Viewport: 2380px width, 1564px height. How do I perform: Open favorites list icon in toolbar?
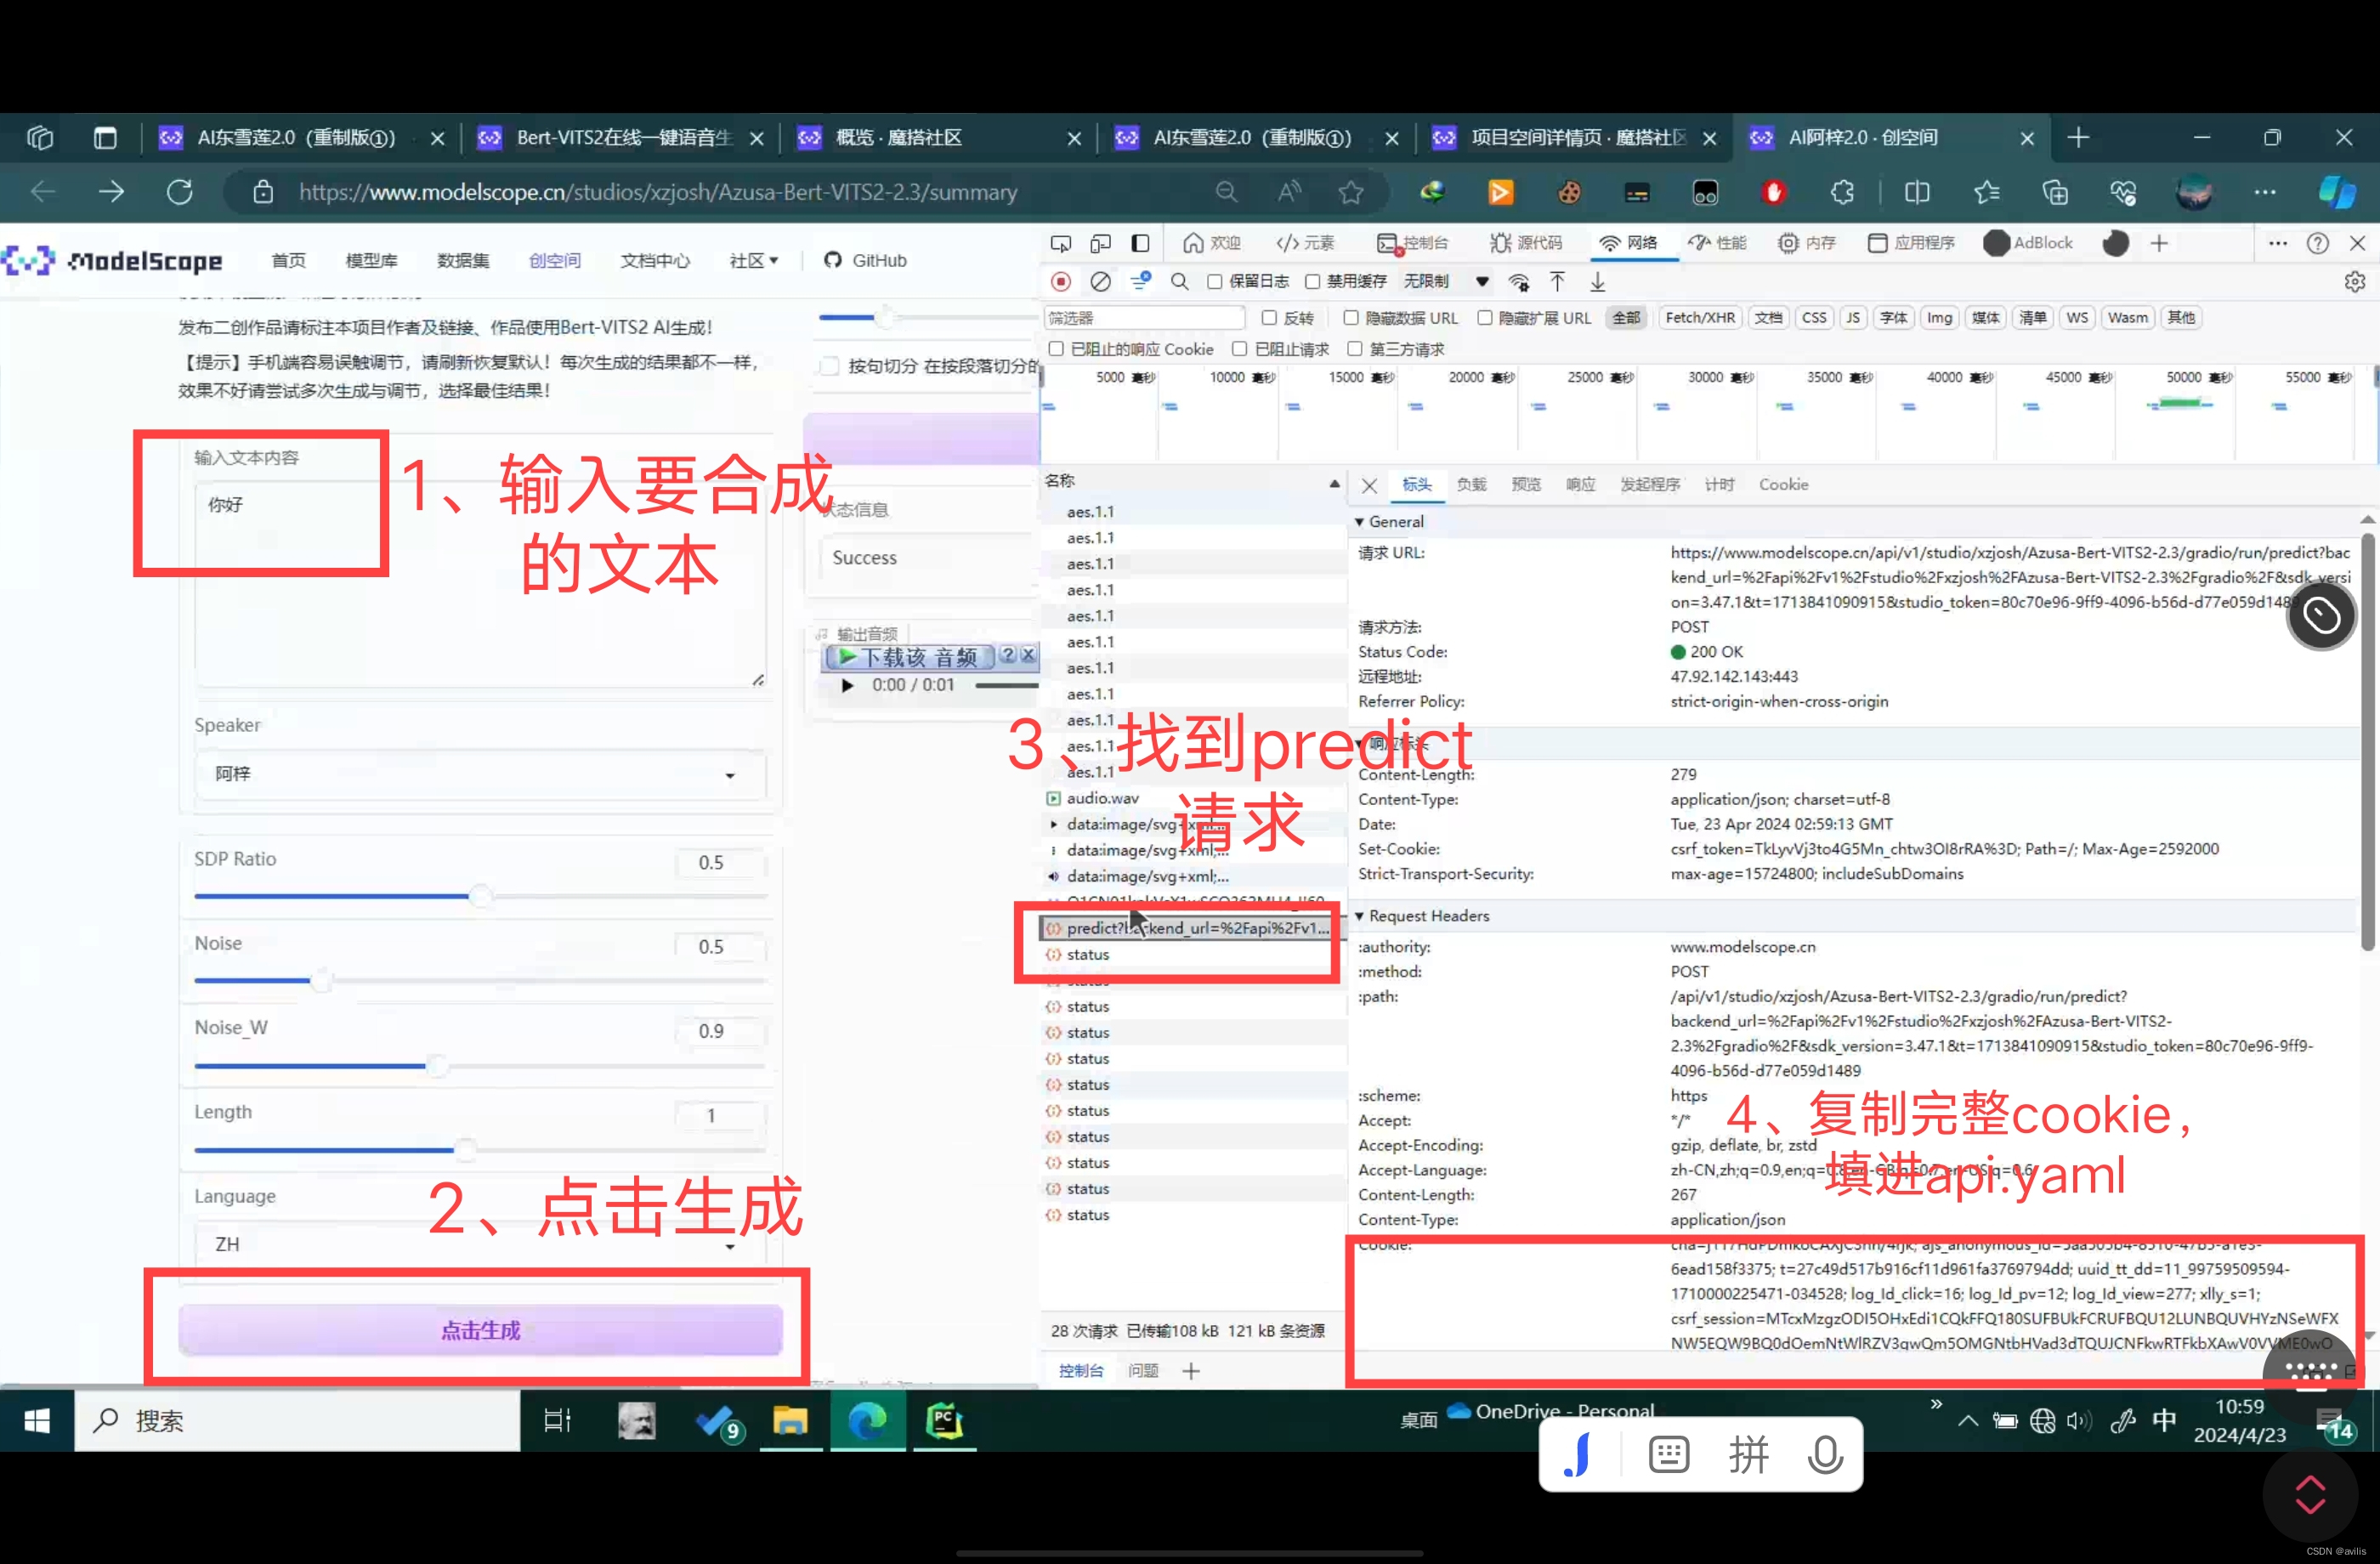coord(1986,191)
